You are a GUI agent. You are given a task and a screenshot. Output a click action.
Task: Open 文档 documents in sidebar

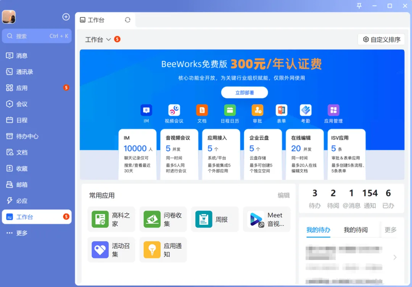[x=37, y=152]
